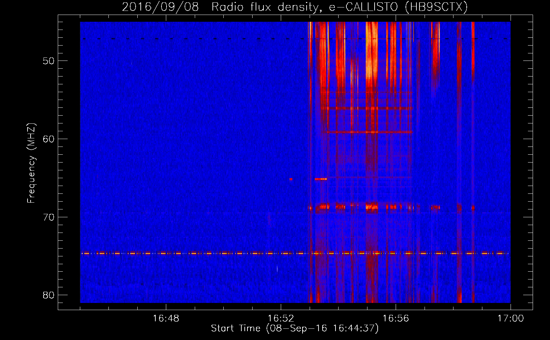Select the '70' frequency tick label

[49, 217]
